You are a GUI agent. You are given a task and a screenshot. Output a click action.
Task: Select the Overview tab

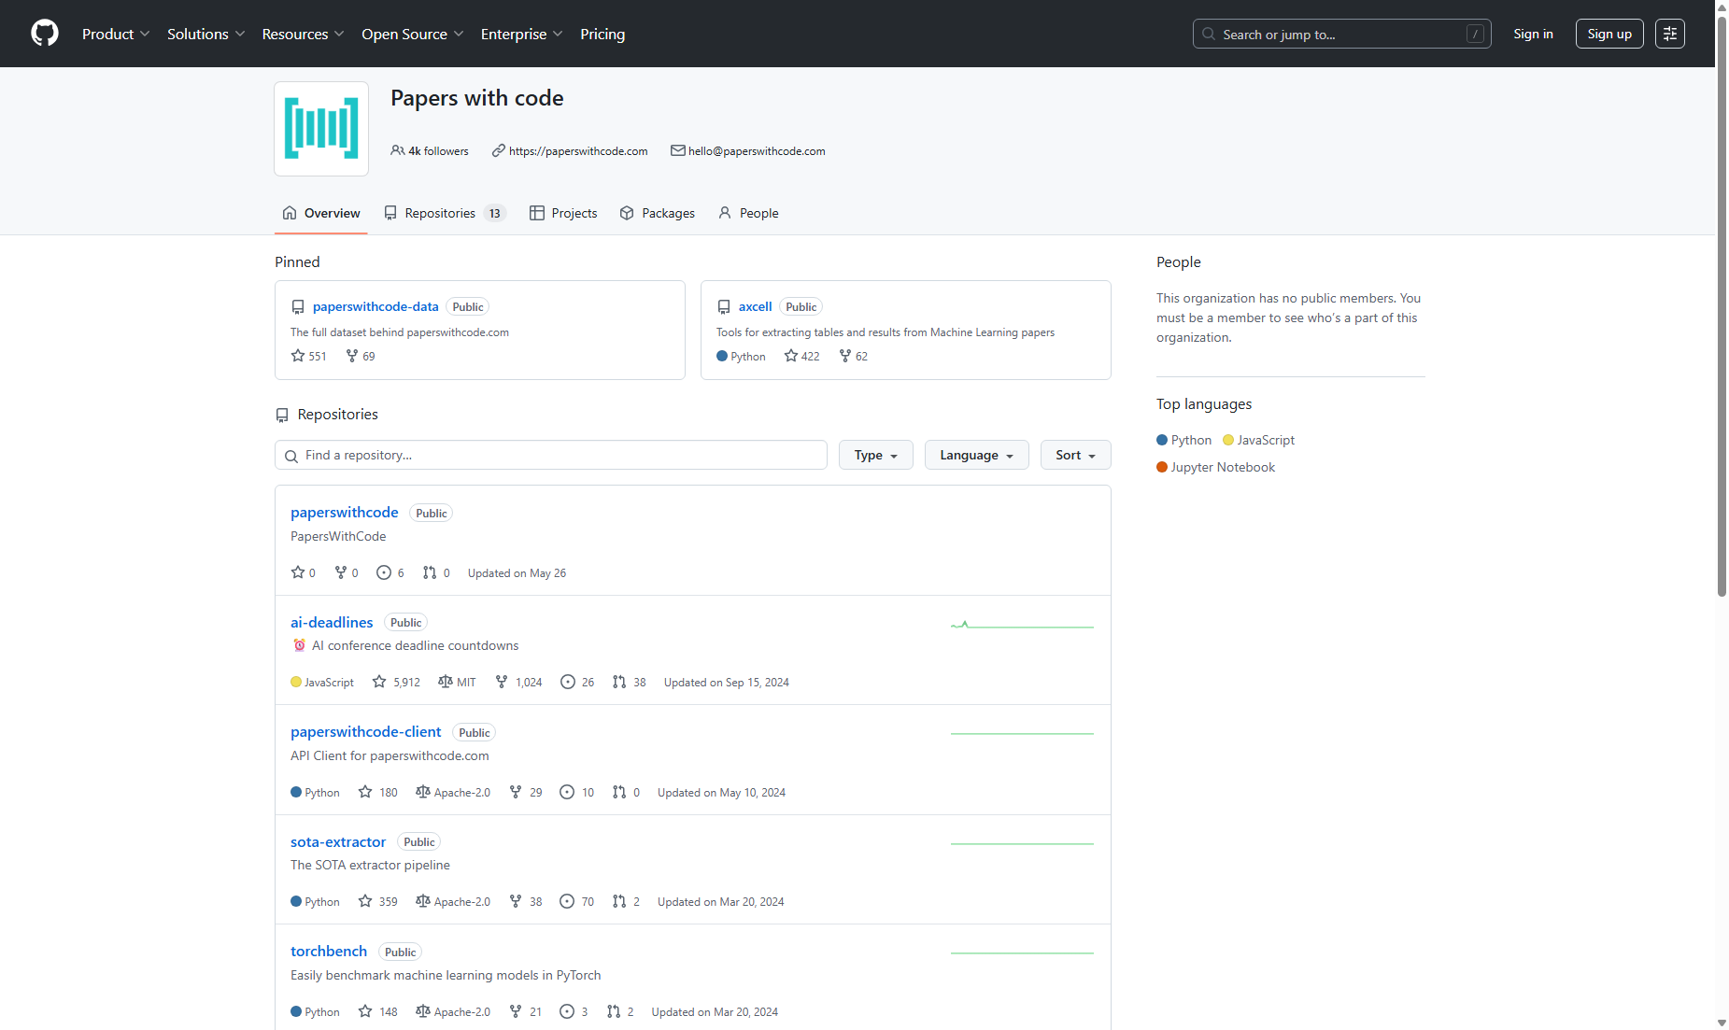tap(321, 213)
